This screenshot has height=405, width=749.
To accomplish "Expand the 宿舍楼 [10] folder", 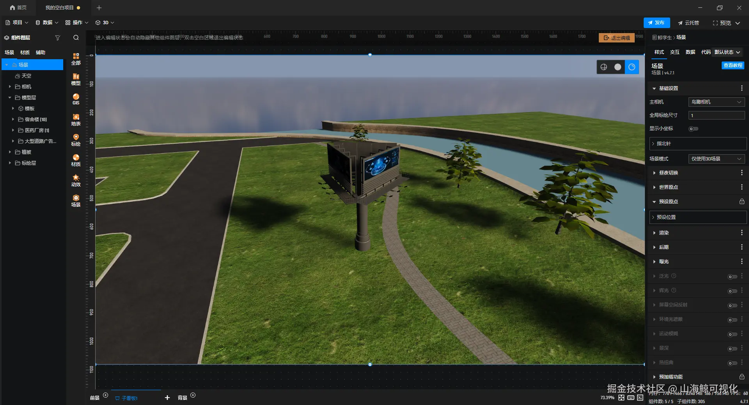I will point(13,119).
